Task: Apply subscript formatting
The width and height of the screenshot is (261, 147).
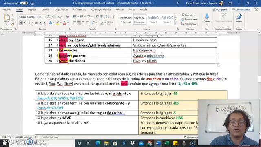Action: 41,23
